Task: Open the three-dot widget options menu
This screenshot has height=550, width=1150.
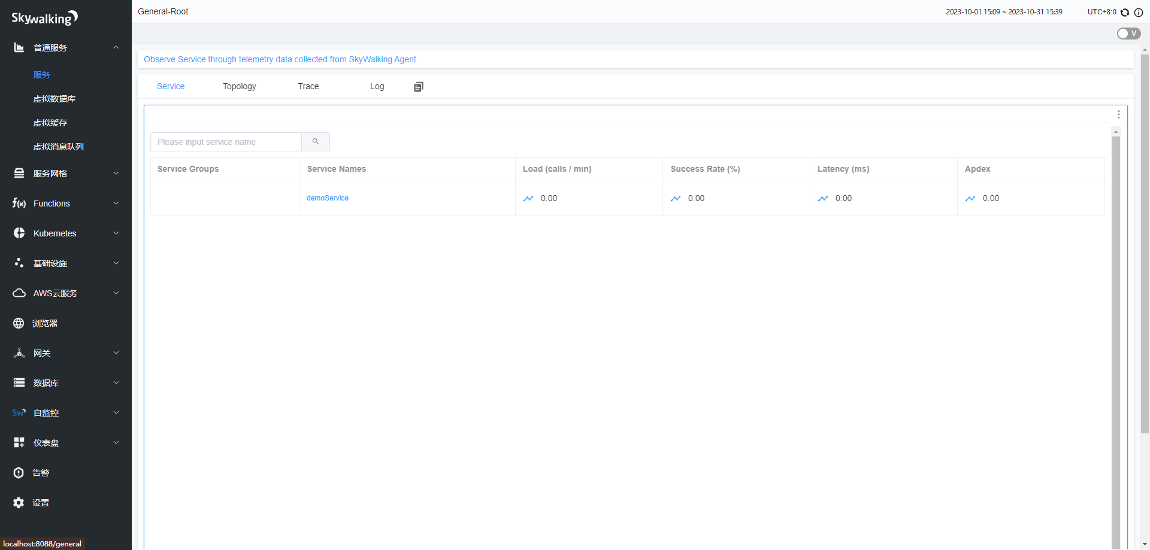Action: [1118, 114]
